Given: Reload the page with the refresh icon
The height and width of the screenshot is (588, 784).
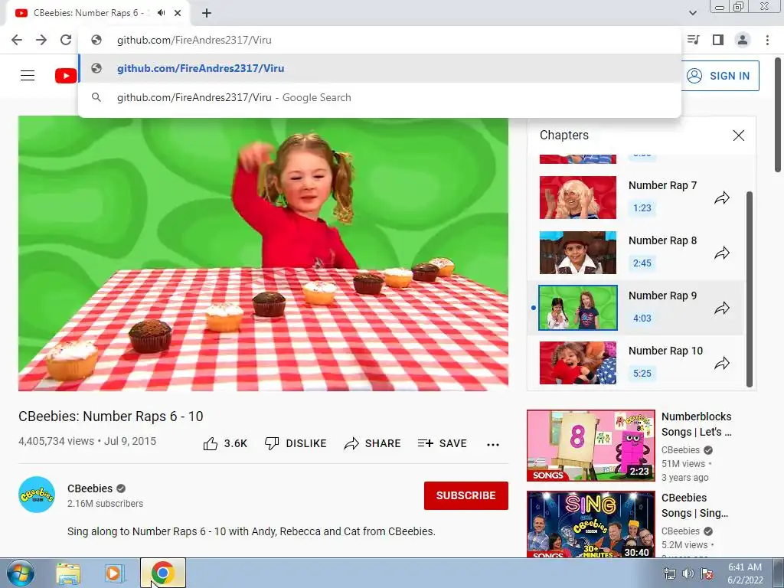Looking at the screenshot, I should pyautogui.click(x=66, y=40).
